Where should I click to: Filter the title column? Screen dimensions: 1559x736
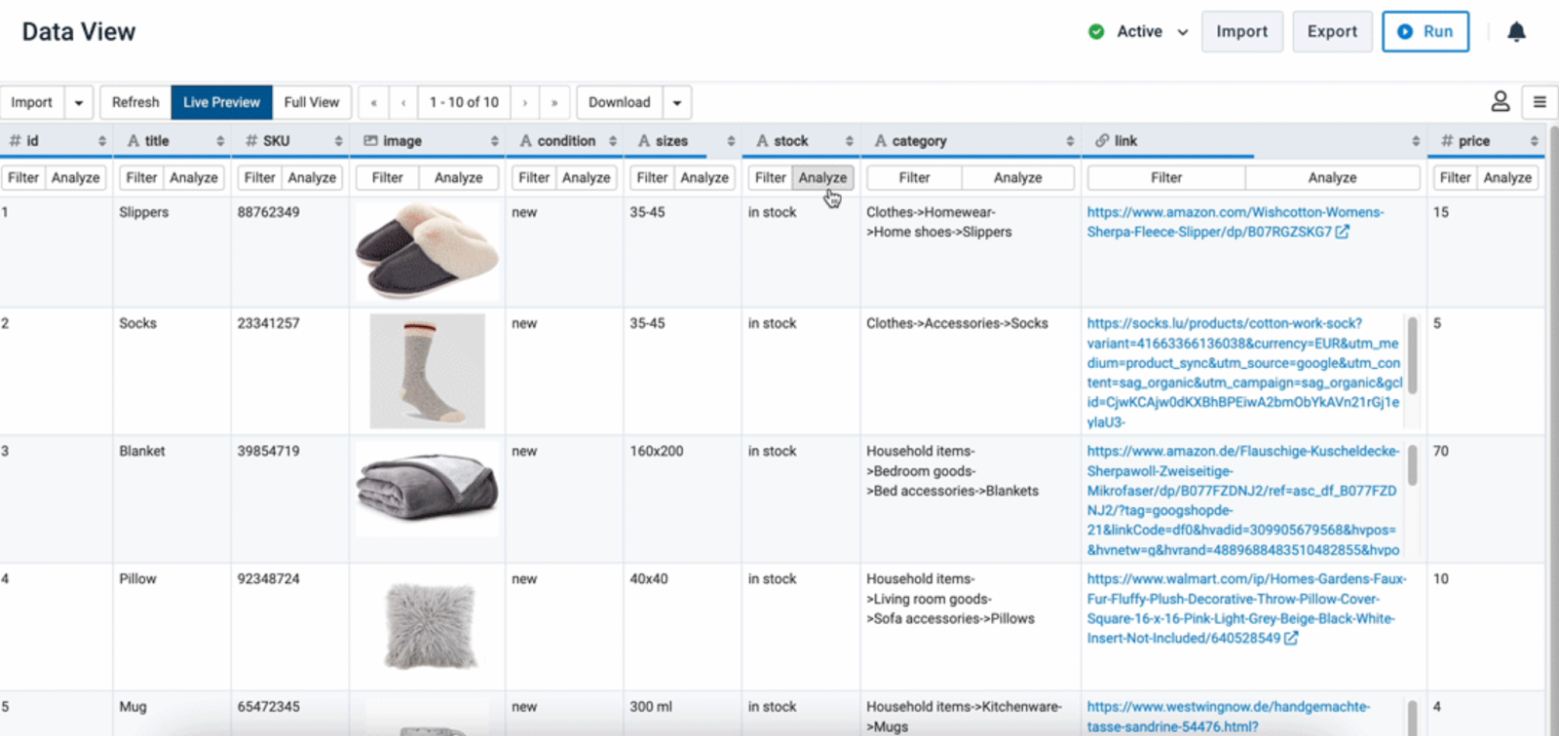click(x=141, y=178)
